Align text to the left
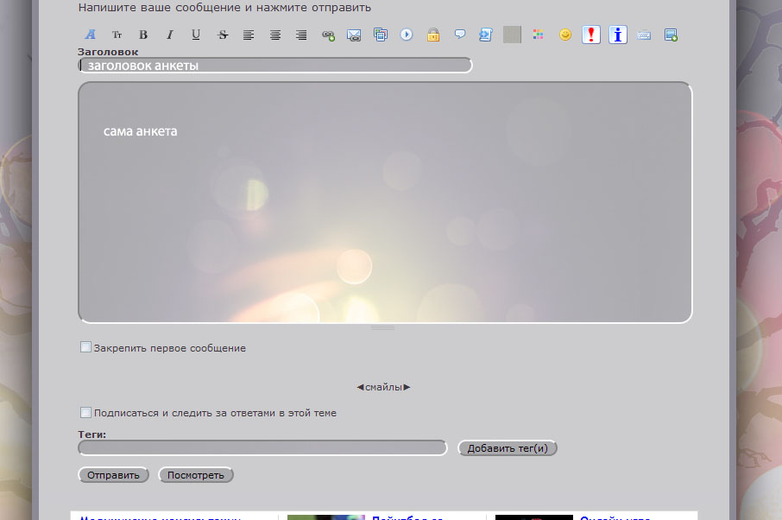 pos(249,35)
